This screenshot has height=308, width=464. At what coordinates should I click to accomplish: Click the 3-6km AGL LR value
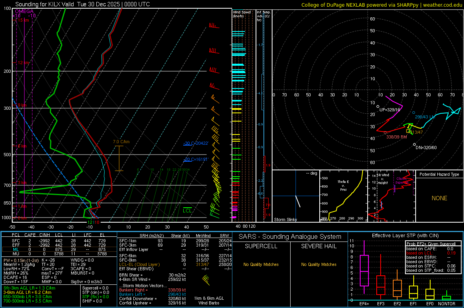pos(27,292)
